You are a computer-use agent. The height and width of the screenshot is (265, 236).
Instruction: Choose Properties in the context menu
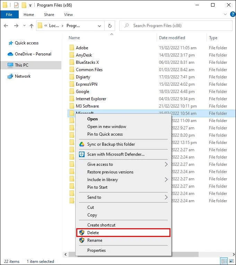[123, 250]
